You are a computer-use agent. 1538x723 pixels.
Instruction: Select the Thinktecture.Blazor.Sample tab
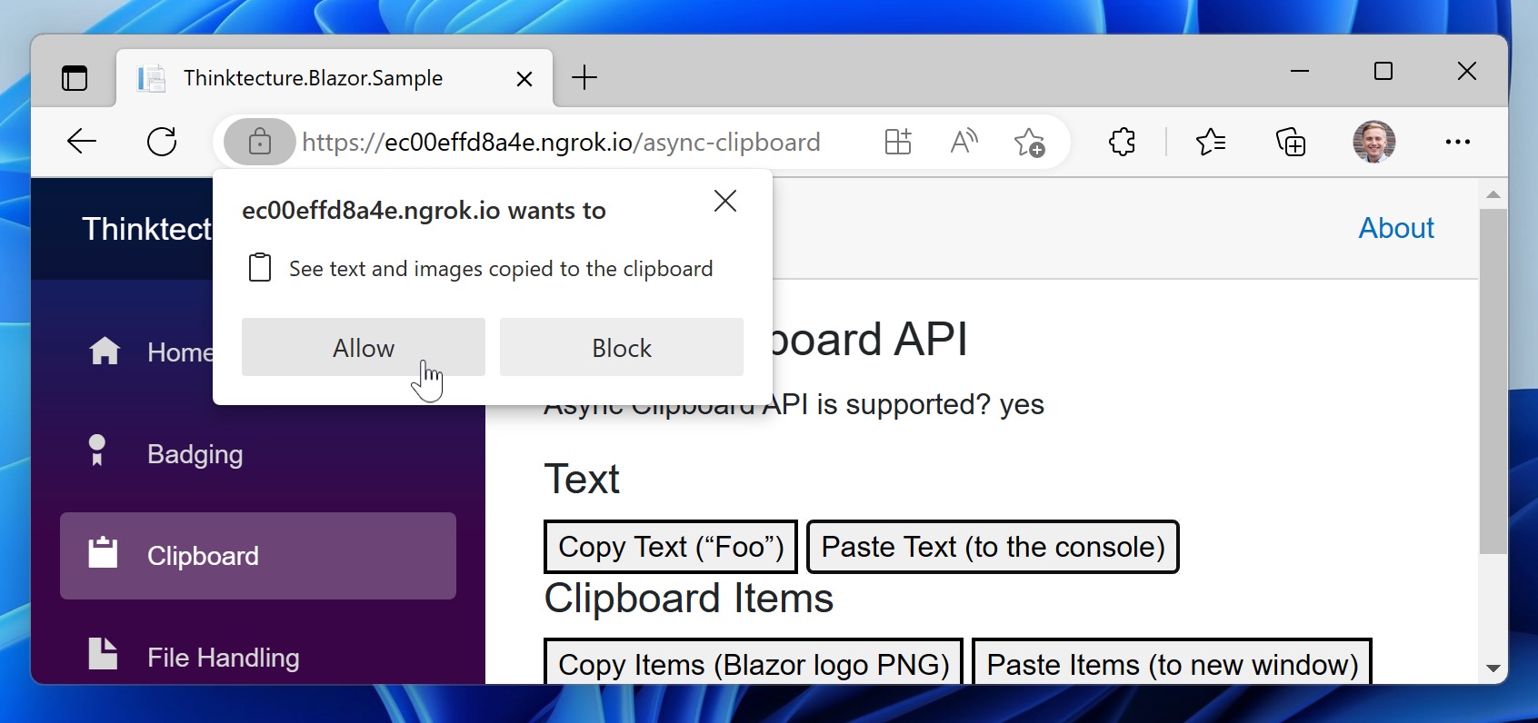coord(335,78)
